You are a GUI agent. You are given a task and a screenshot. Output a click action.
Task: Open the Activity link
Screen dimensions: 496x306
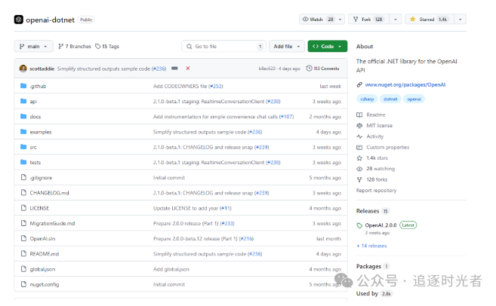[x=375, y=136]
